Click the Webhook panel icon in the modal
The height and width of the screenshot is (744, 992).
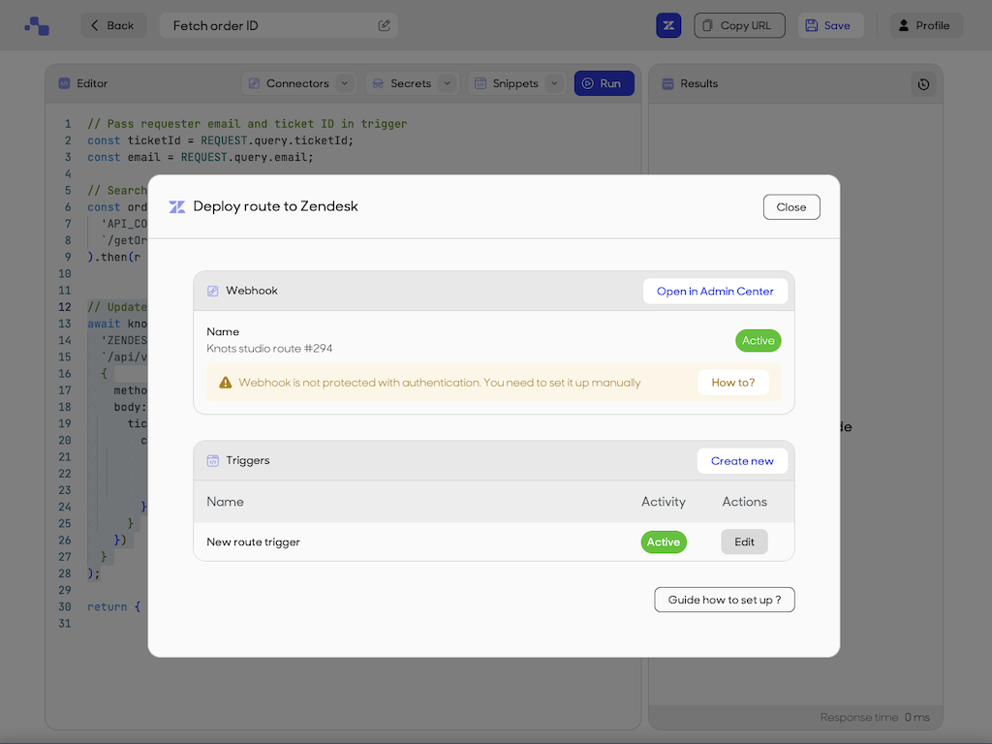pyautogui.click(x=212, y=291)
